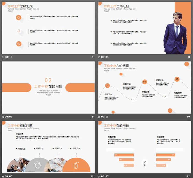
Task: Click the man in suit photo on slide 8
Action: tap(176, 33)
